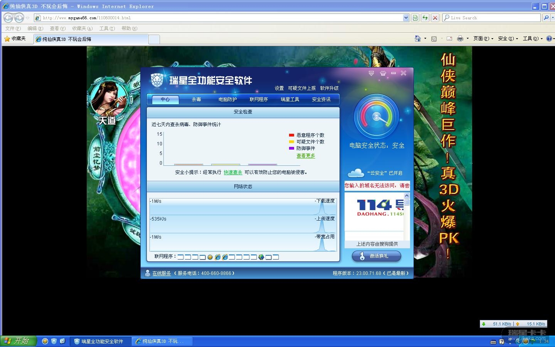Toggle IE compatibility view icon
The width and height of the screenshot is (555, 347).
[415, 18]
